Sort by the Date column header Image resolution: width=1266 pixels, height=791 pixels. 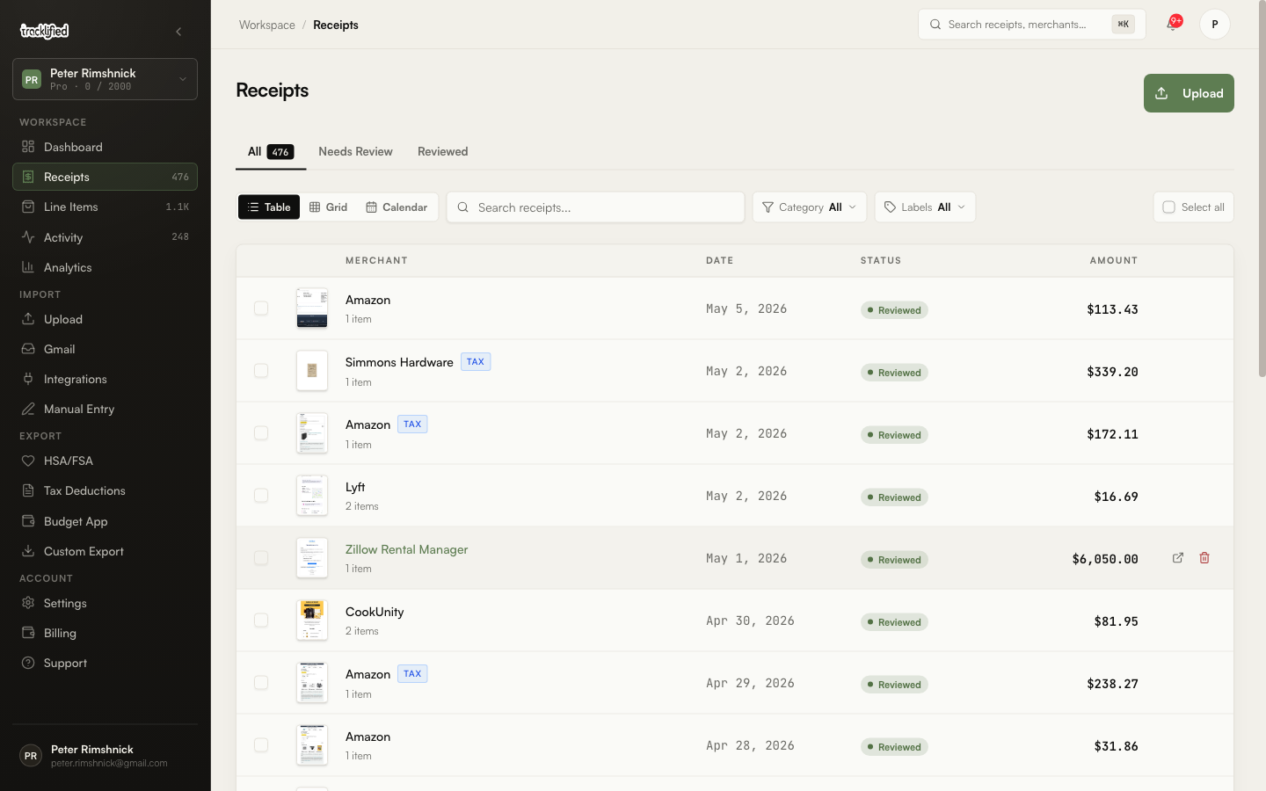720,260
